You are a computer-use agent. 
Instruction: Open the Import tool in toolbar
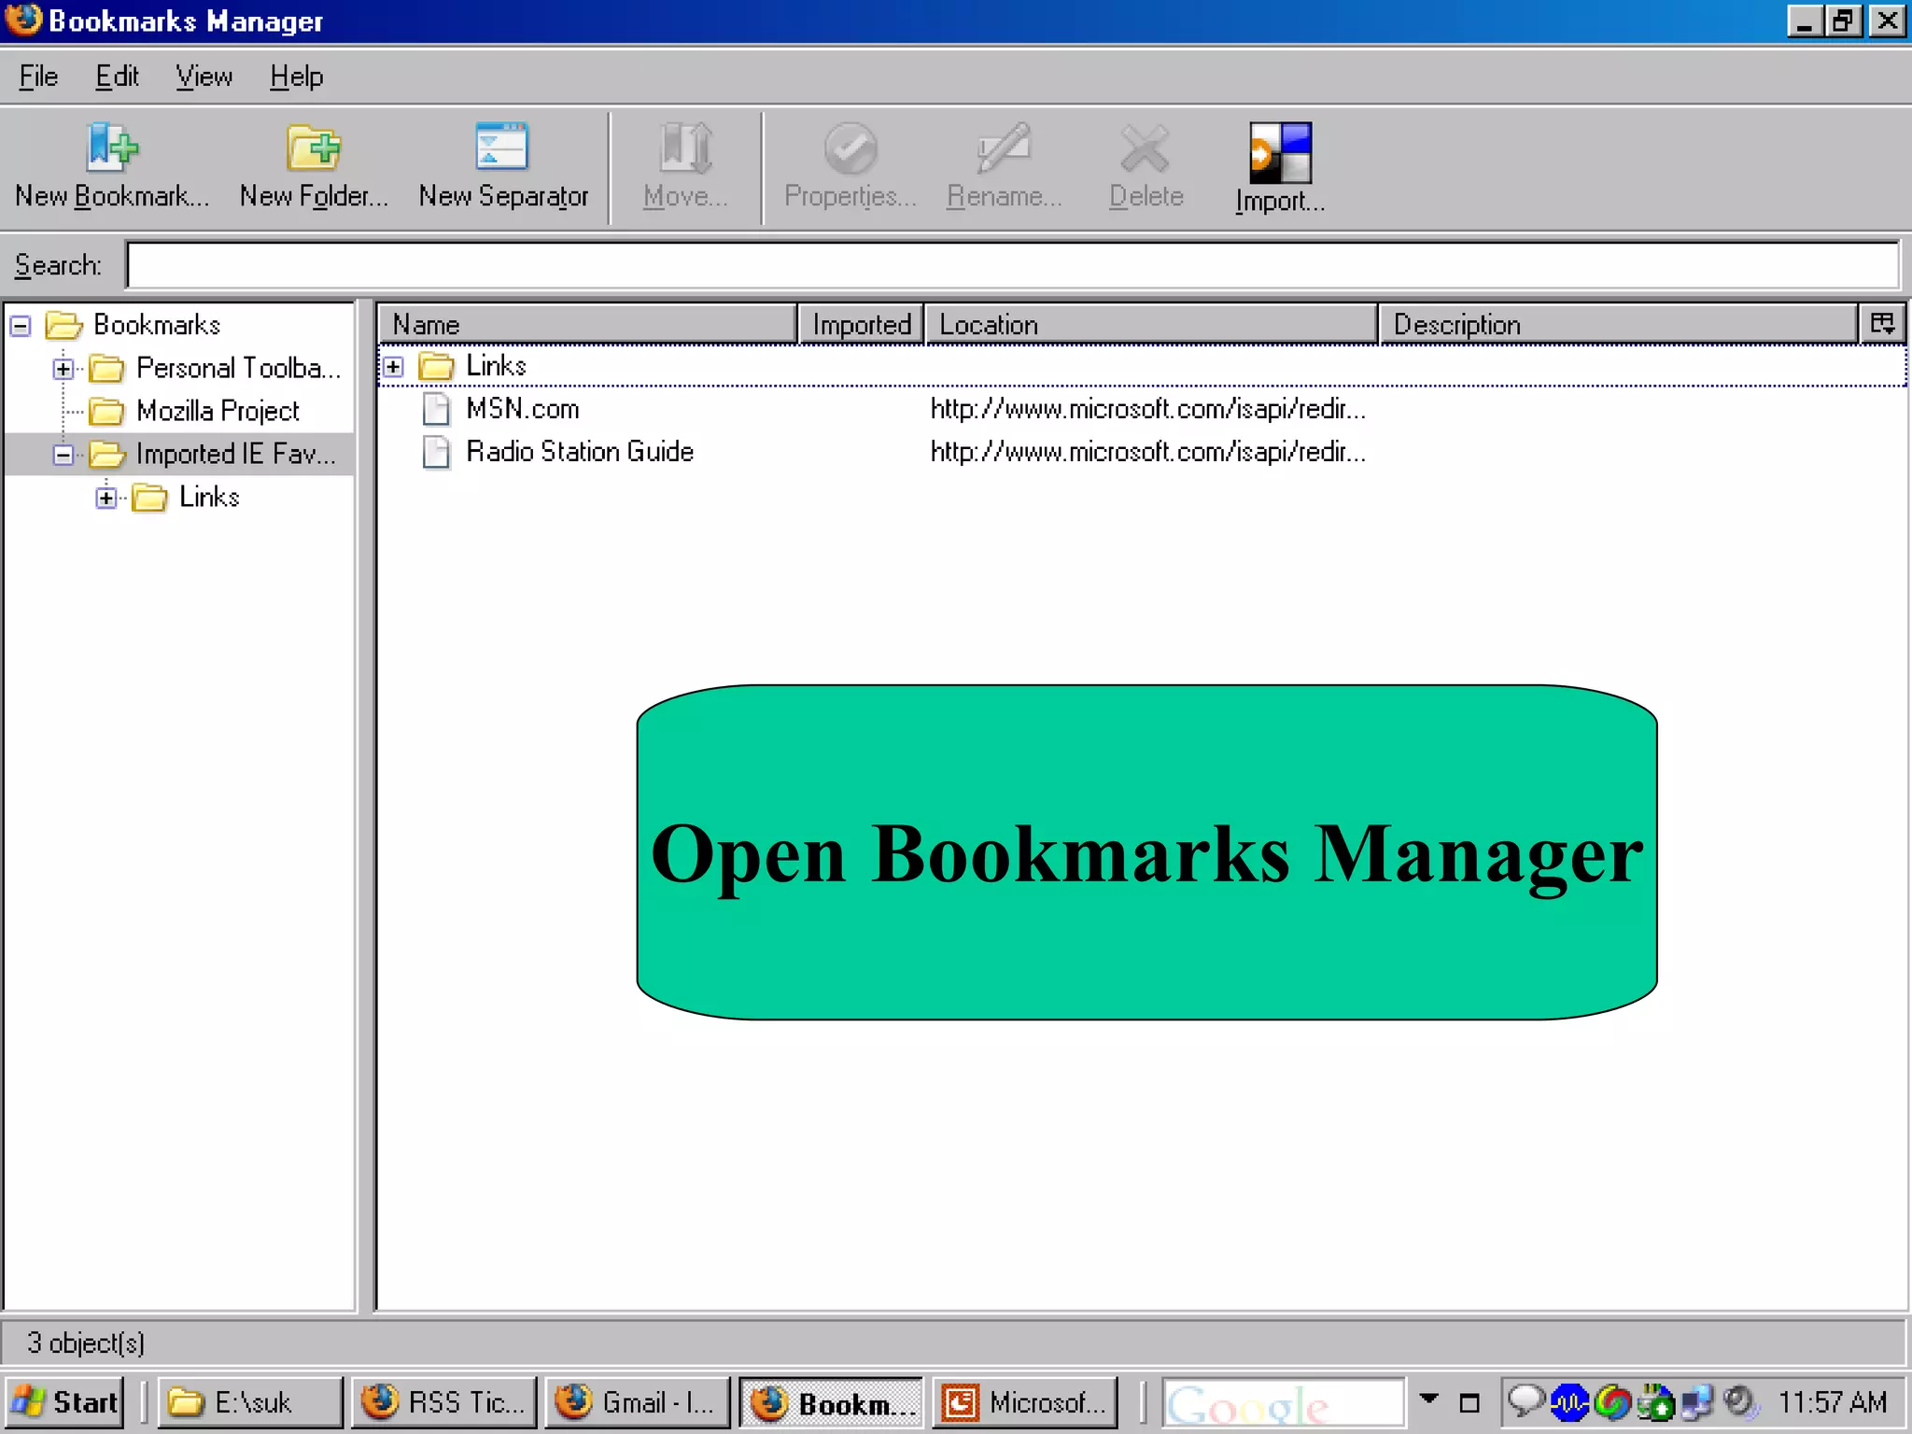(x=1280, y=152)
